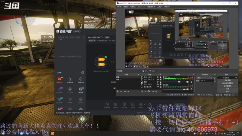Click the 修改 edit title button
The height and width of the screenshot is (136, 242).
pos(107,37)
